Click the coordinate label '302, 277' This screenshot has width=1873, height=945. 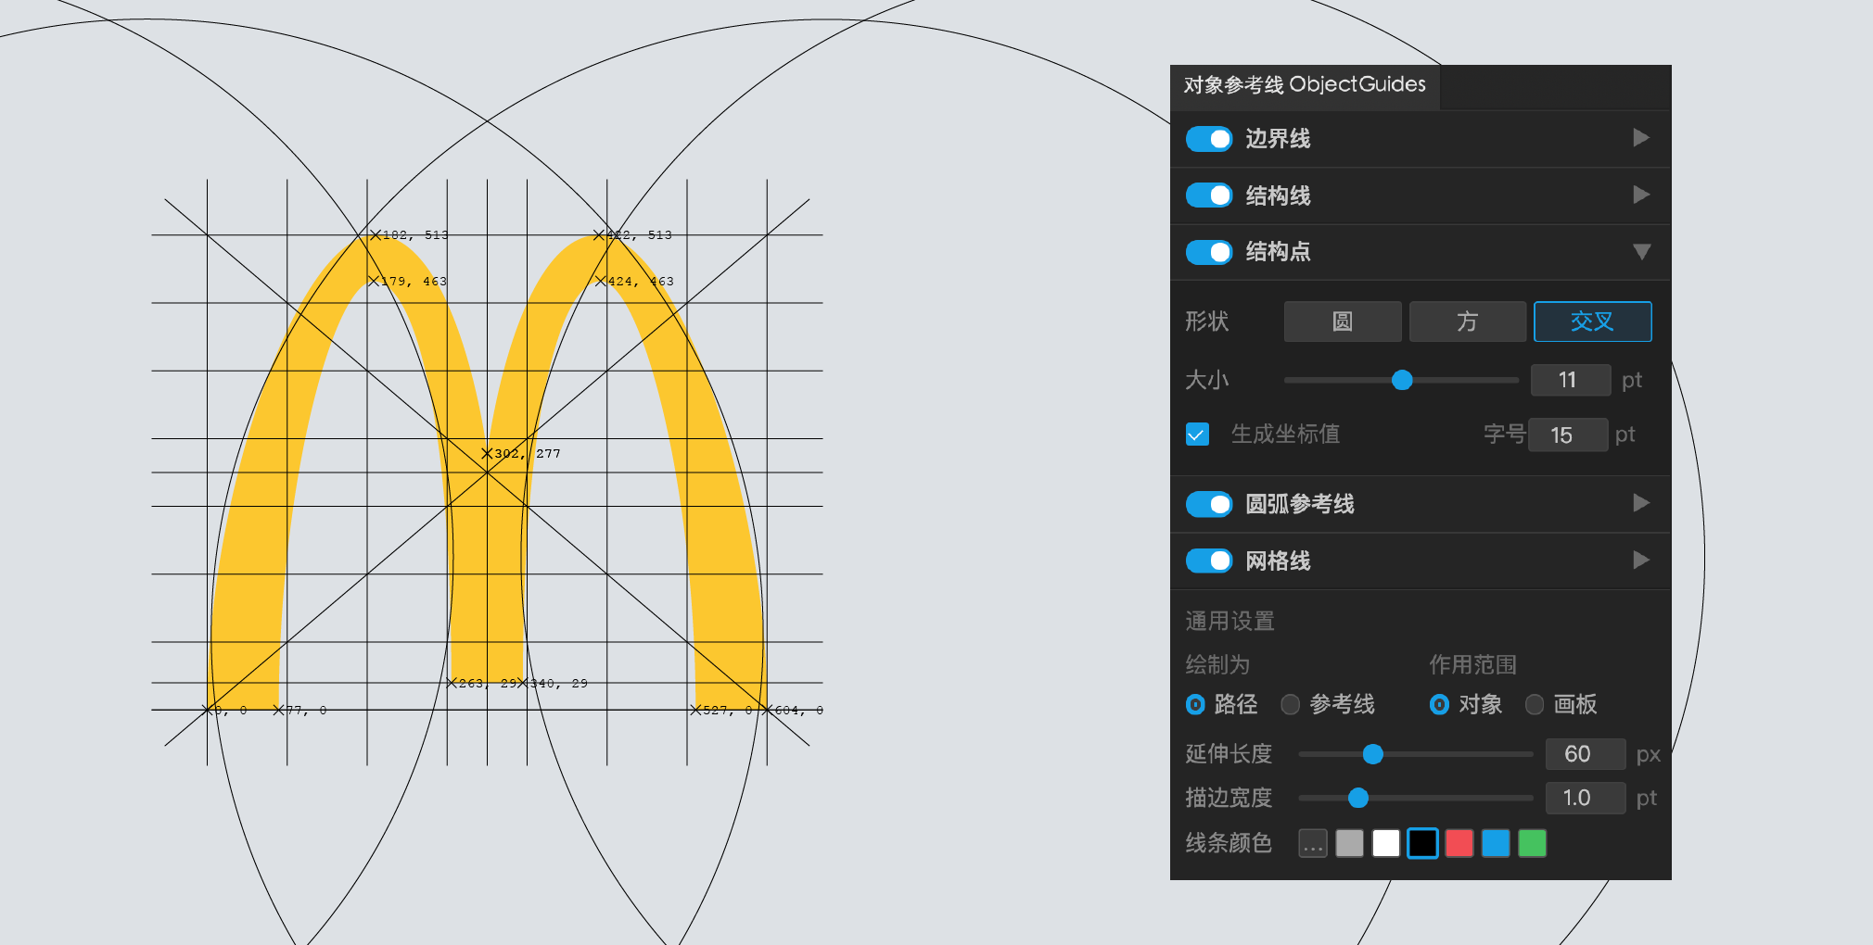(x=528, y=454)
